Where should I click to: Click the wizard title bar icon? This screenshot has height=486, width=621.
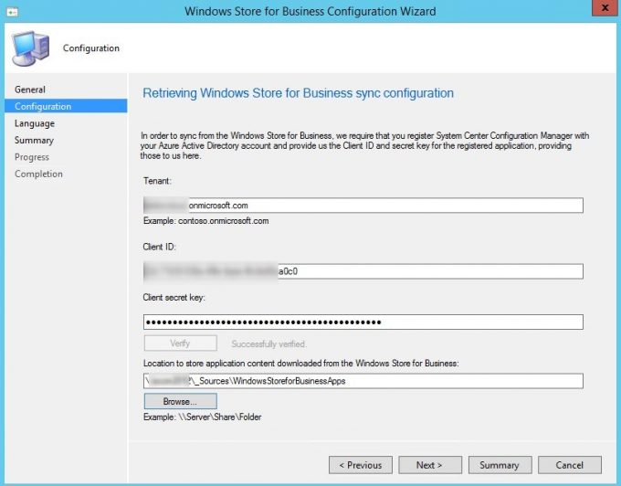point(12,12)
